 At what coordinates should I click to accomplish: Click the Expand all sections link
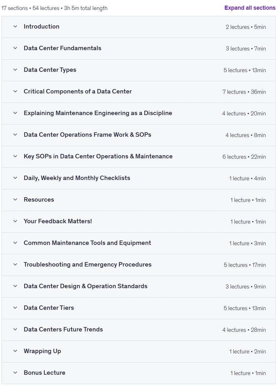[250, 8]
